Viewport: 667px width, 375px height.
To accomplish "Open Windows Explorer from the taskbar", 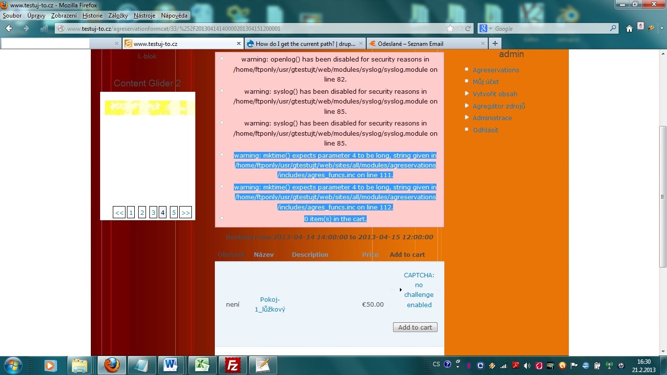I will coord(80,365).
